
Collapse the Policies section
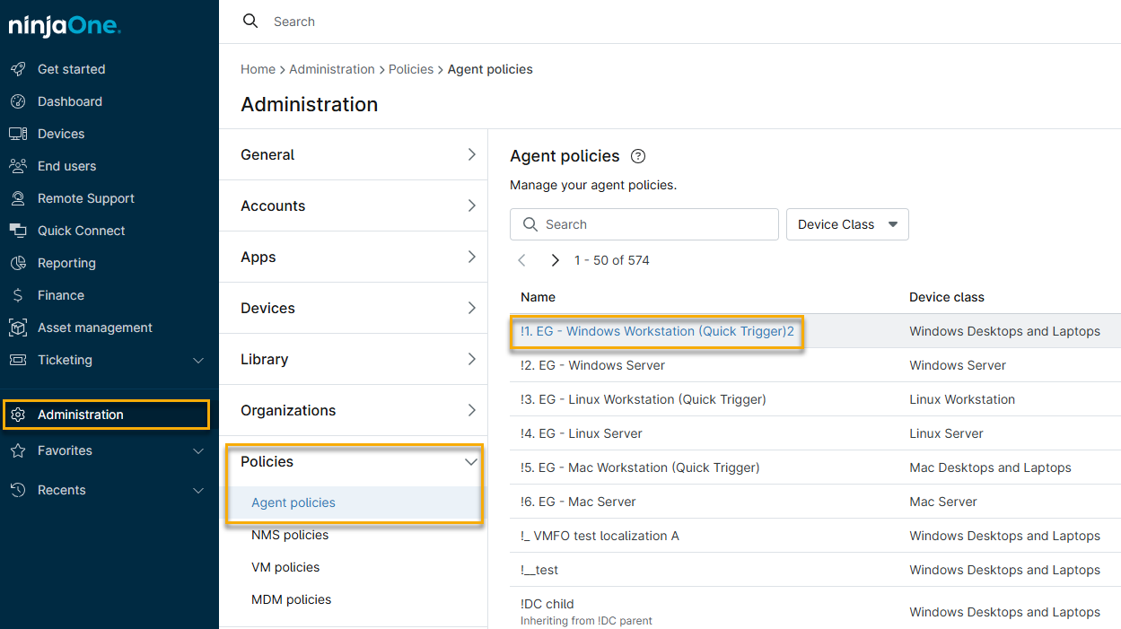click(470, 461)
